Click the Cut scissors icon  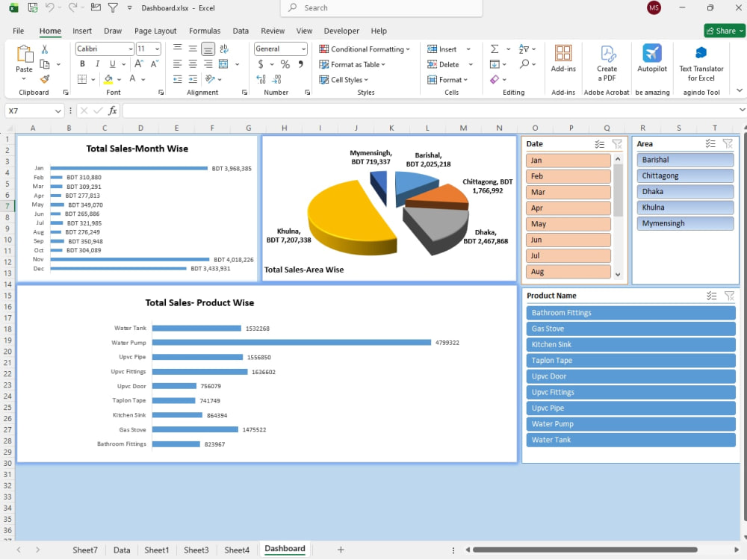click(x=45, y=49)
